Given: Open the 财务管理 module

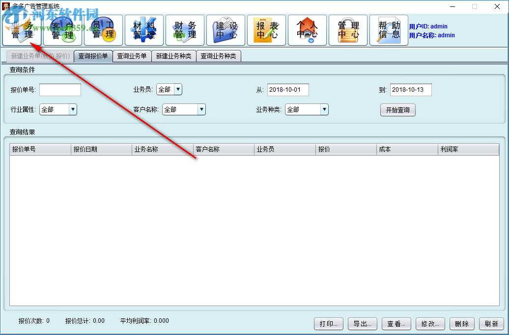Looking at the screenshot, I should (x=185, y=30).
